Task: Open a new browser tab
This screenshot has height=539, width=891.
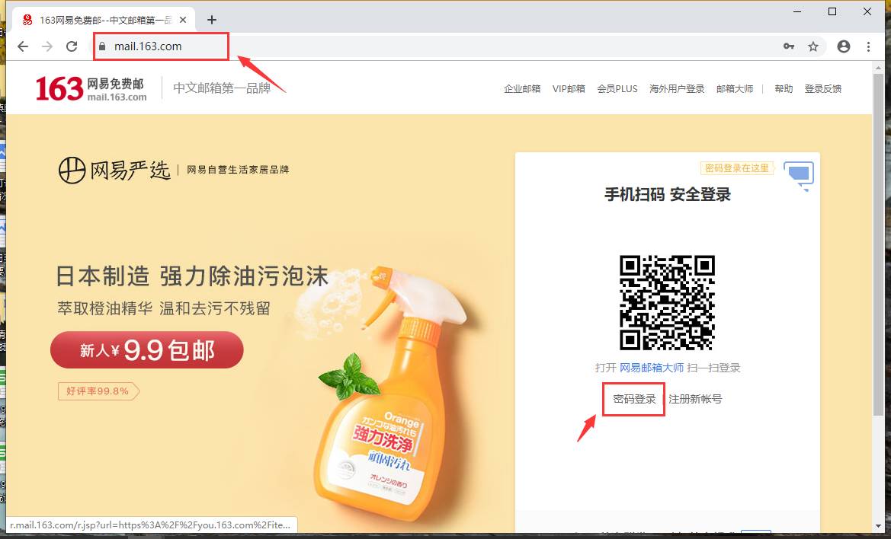Action: (x=212, y=20)
